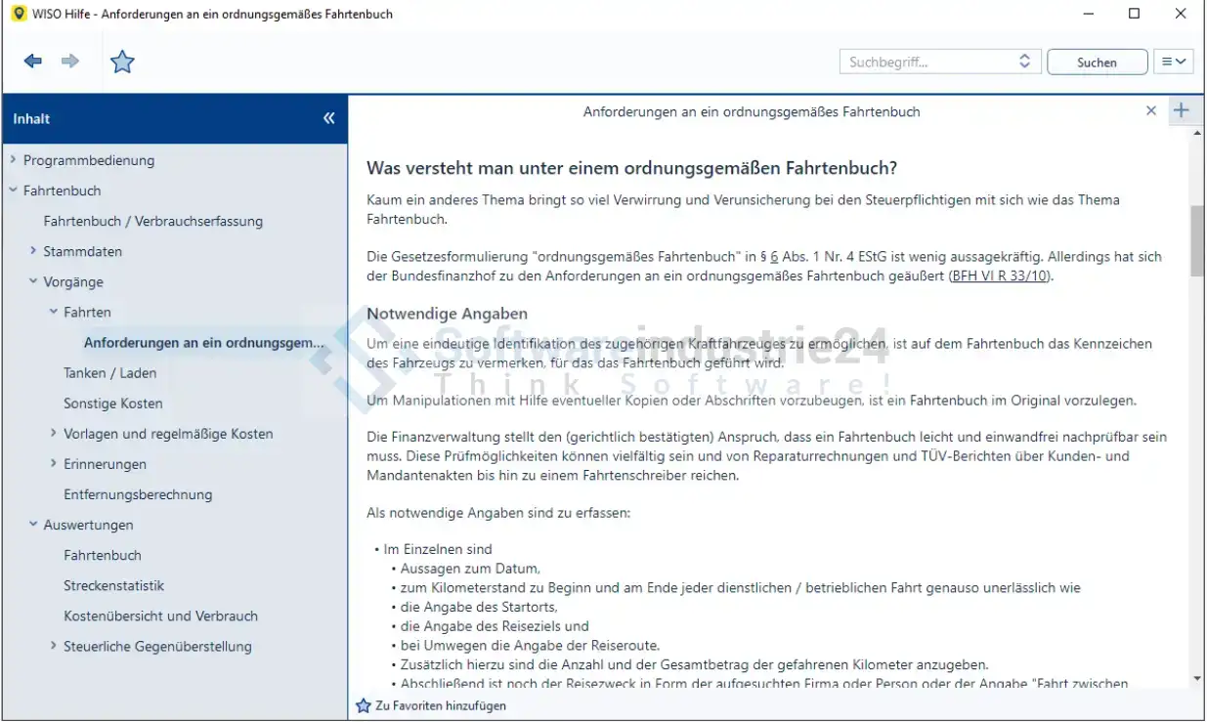The width and height of the screenshot is (1207, 722).
Task: Add a new tab with plus icon
Action: coord(1182,110)
